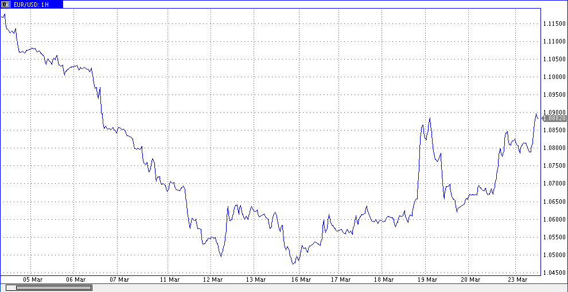
Task: Click the 06 Mar date label
Action: coord(76,280)
